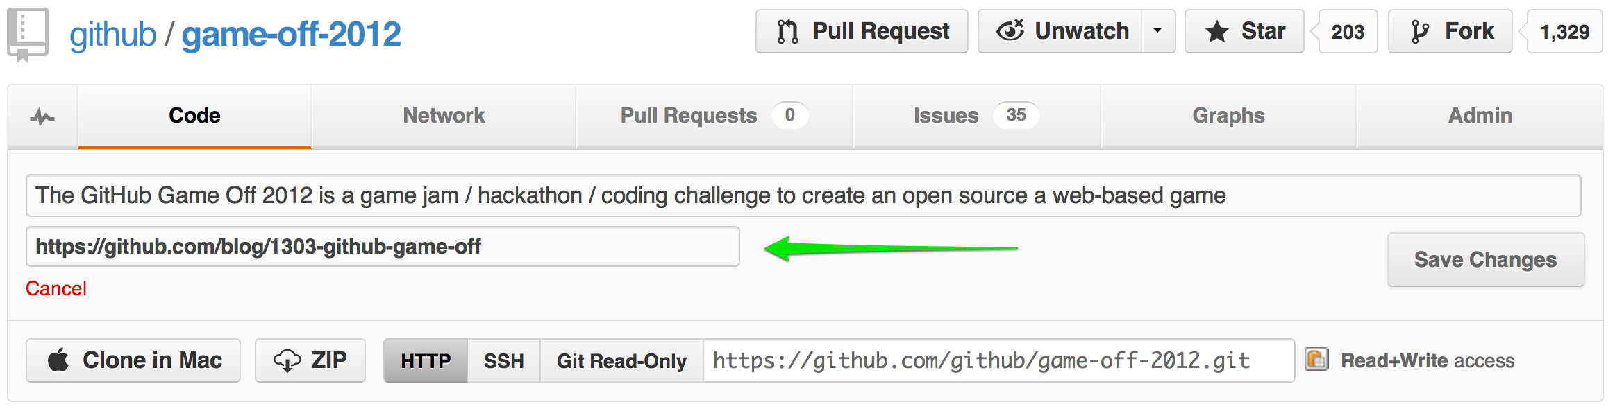Select Git Read-Only clone option

pos(621,360)
